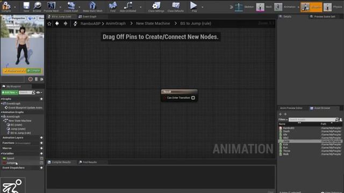Open view options eye dropdown in My Blueprint
The width and height of the screenshot is (344, 193).
39,93
